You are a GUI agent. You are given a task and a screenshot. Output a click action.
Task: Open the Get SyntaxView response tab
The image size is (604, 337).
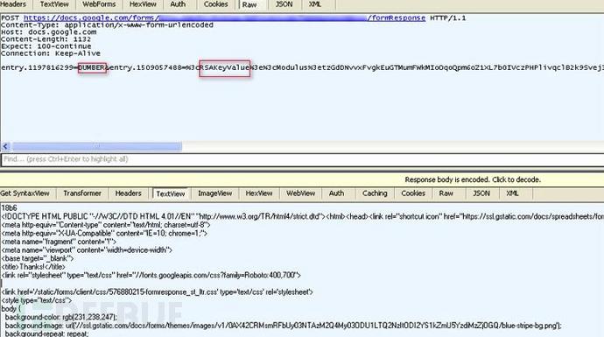(25, 193)
